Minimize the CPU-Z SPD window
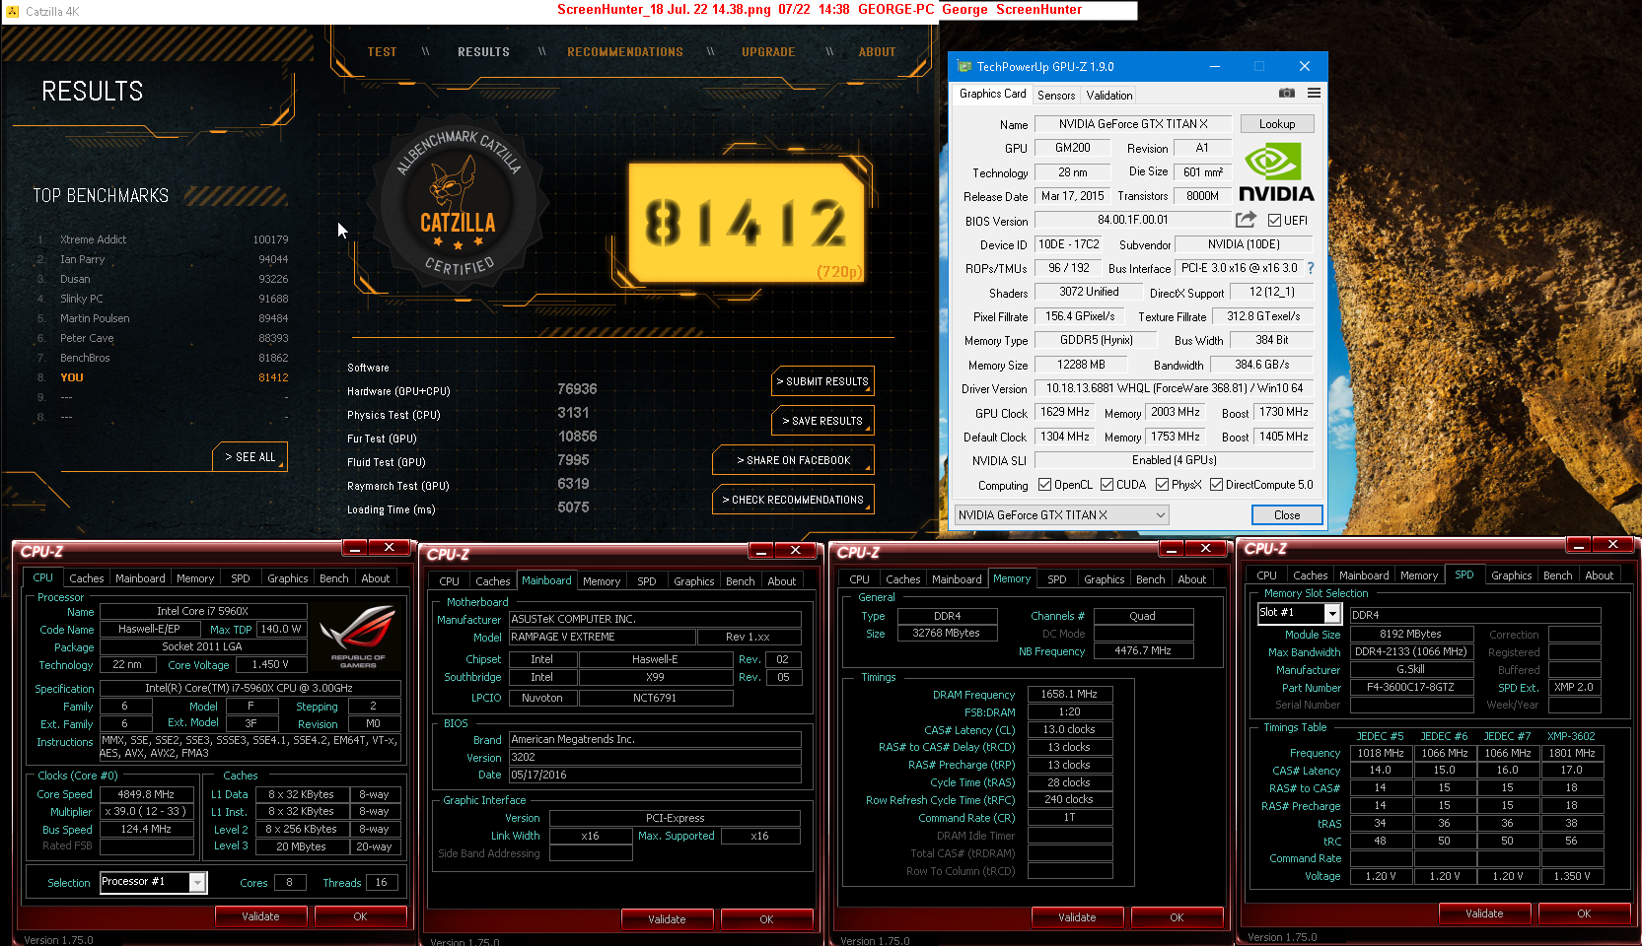 (1578, 545)
